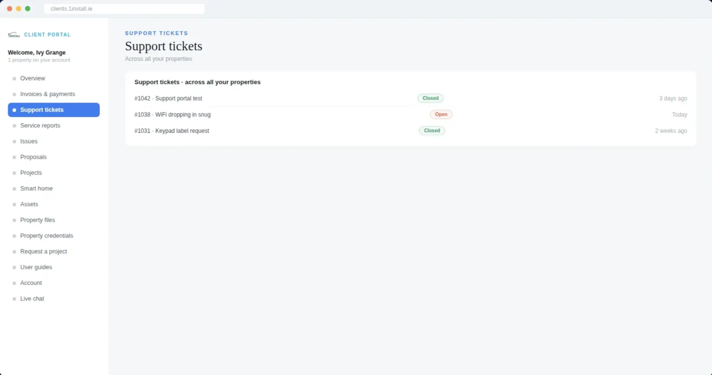This screenshot has height=375, width=712.
Task: Select the Support tickets menu item
Action: pyautogui.click(x=54, y=110)
